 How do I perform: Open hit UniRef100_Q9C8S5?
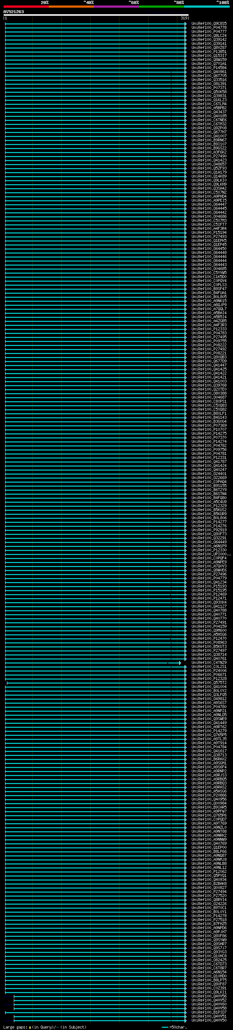(x=209, y=24)
